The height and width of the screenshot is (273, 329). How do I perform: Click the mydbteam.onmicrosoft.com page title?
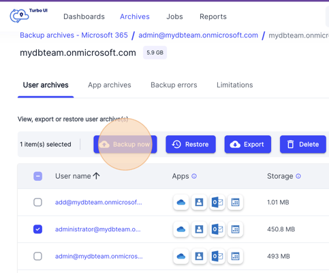tap(78, 53)
